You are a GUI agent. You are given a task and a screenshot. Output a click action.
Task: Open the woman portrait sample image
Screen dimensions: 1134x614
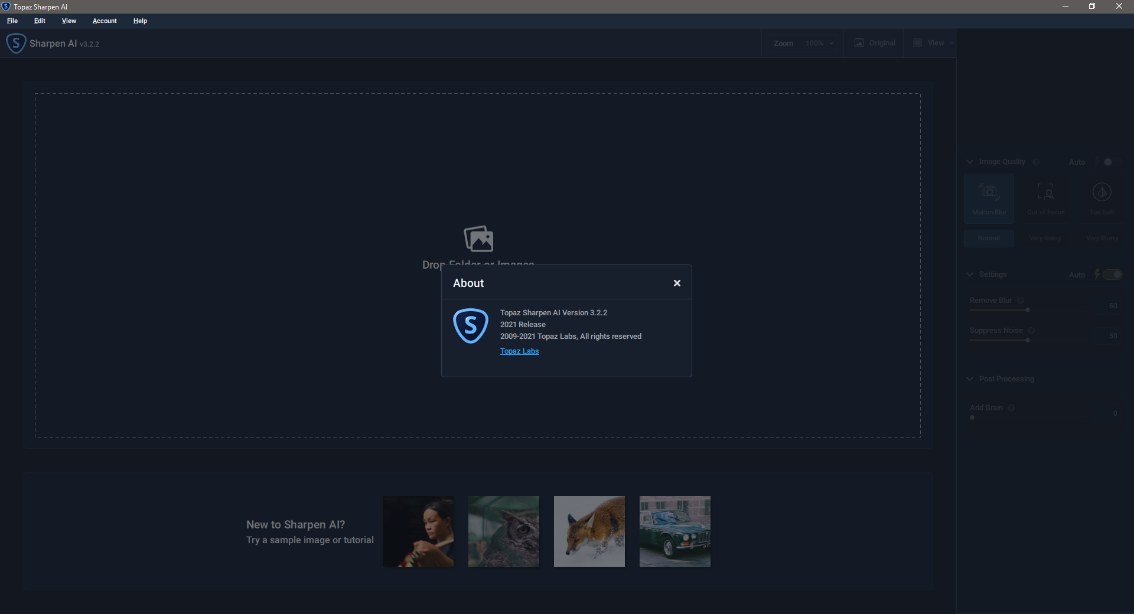418,531
